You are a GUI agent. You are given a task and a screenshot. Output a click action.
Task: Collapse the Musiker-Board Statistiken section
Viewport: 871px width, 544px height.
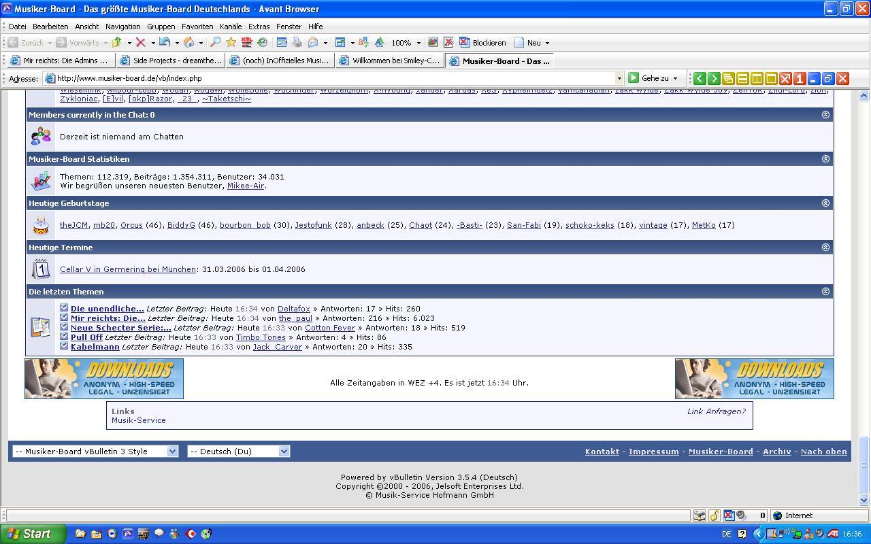(825, 159)
